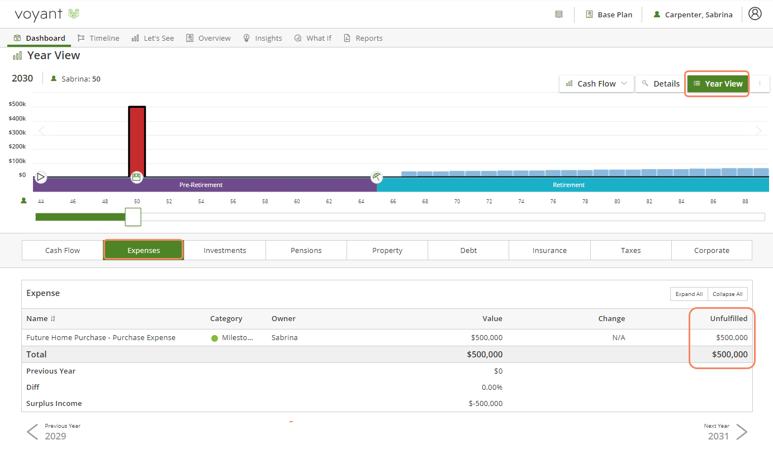Image resolution: width=773 pixels, height=454 pixels.
Task: Open the three-dot more options menu
Action: (759, 83)
